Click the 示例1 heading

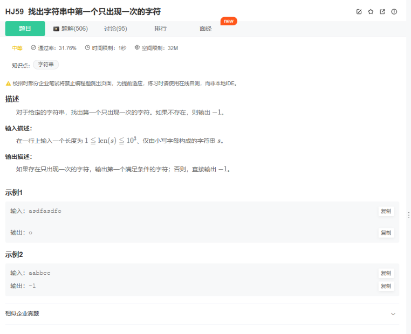14,193
